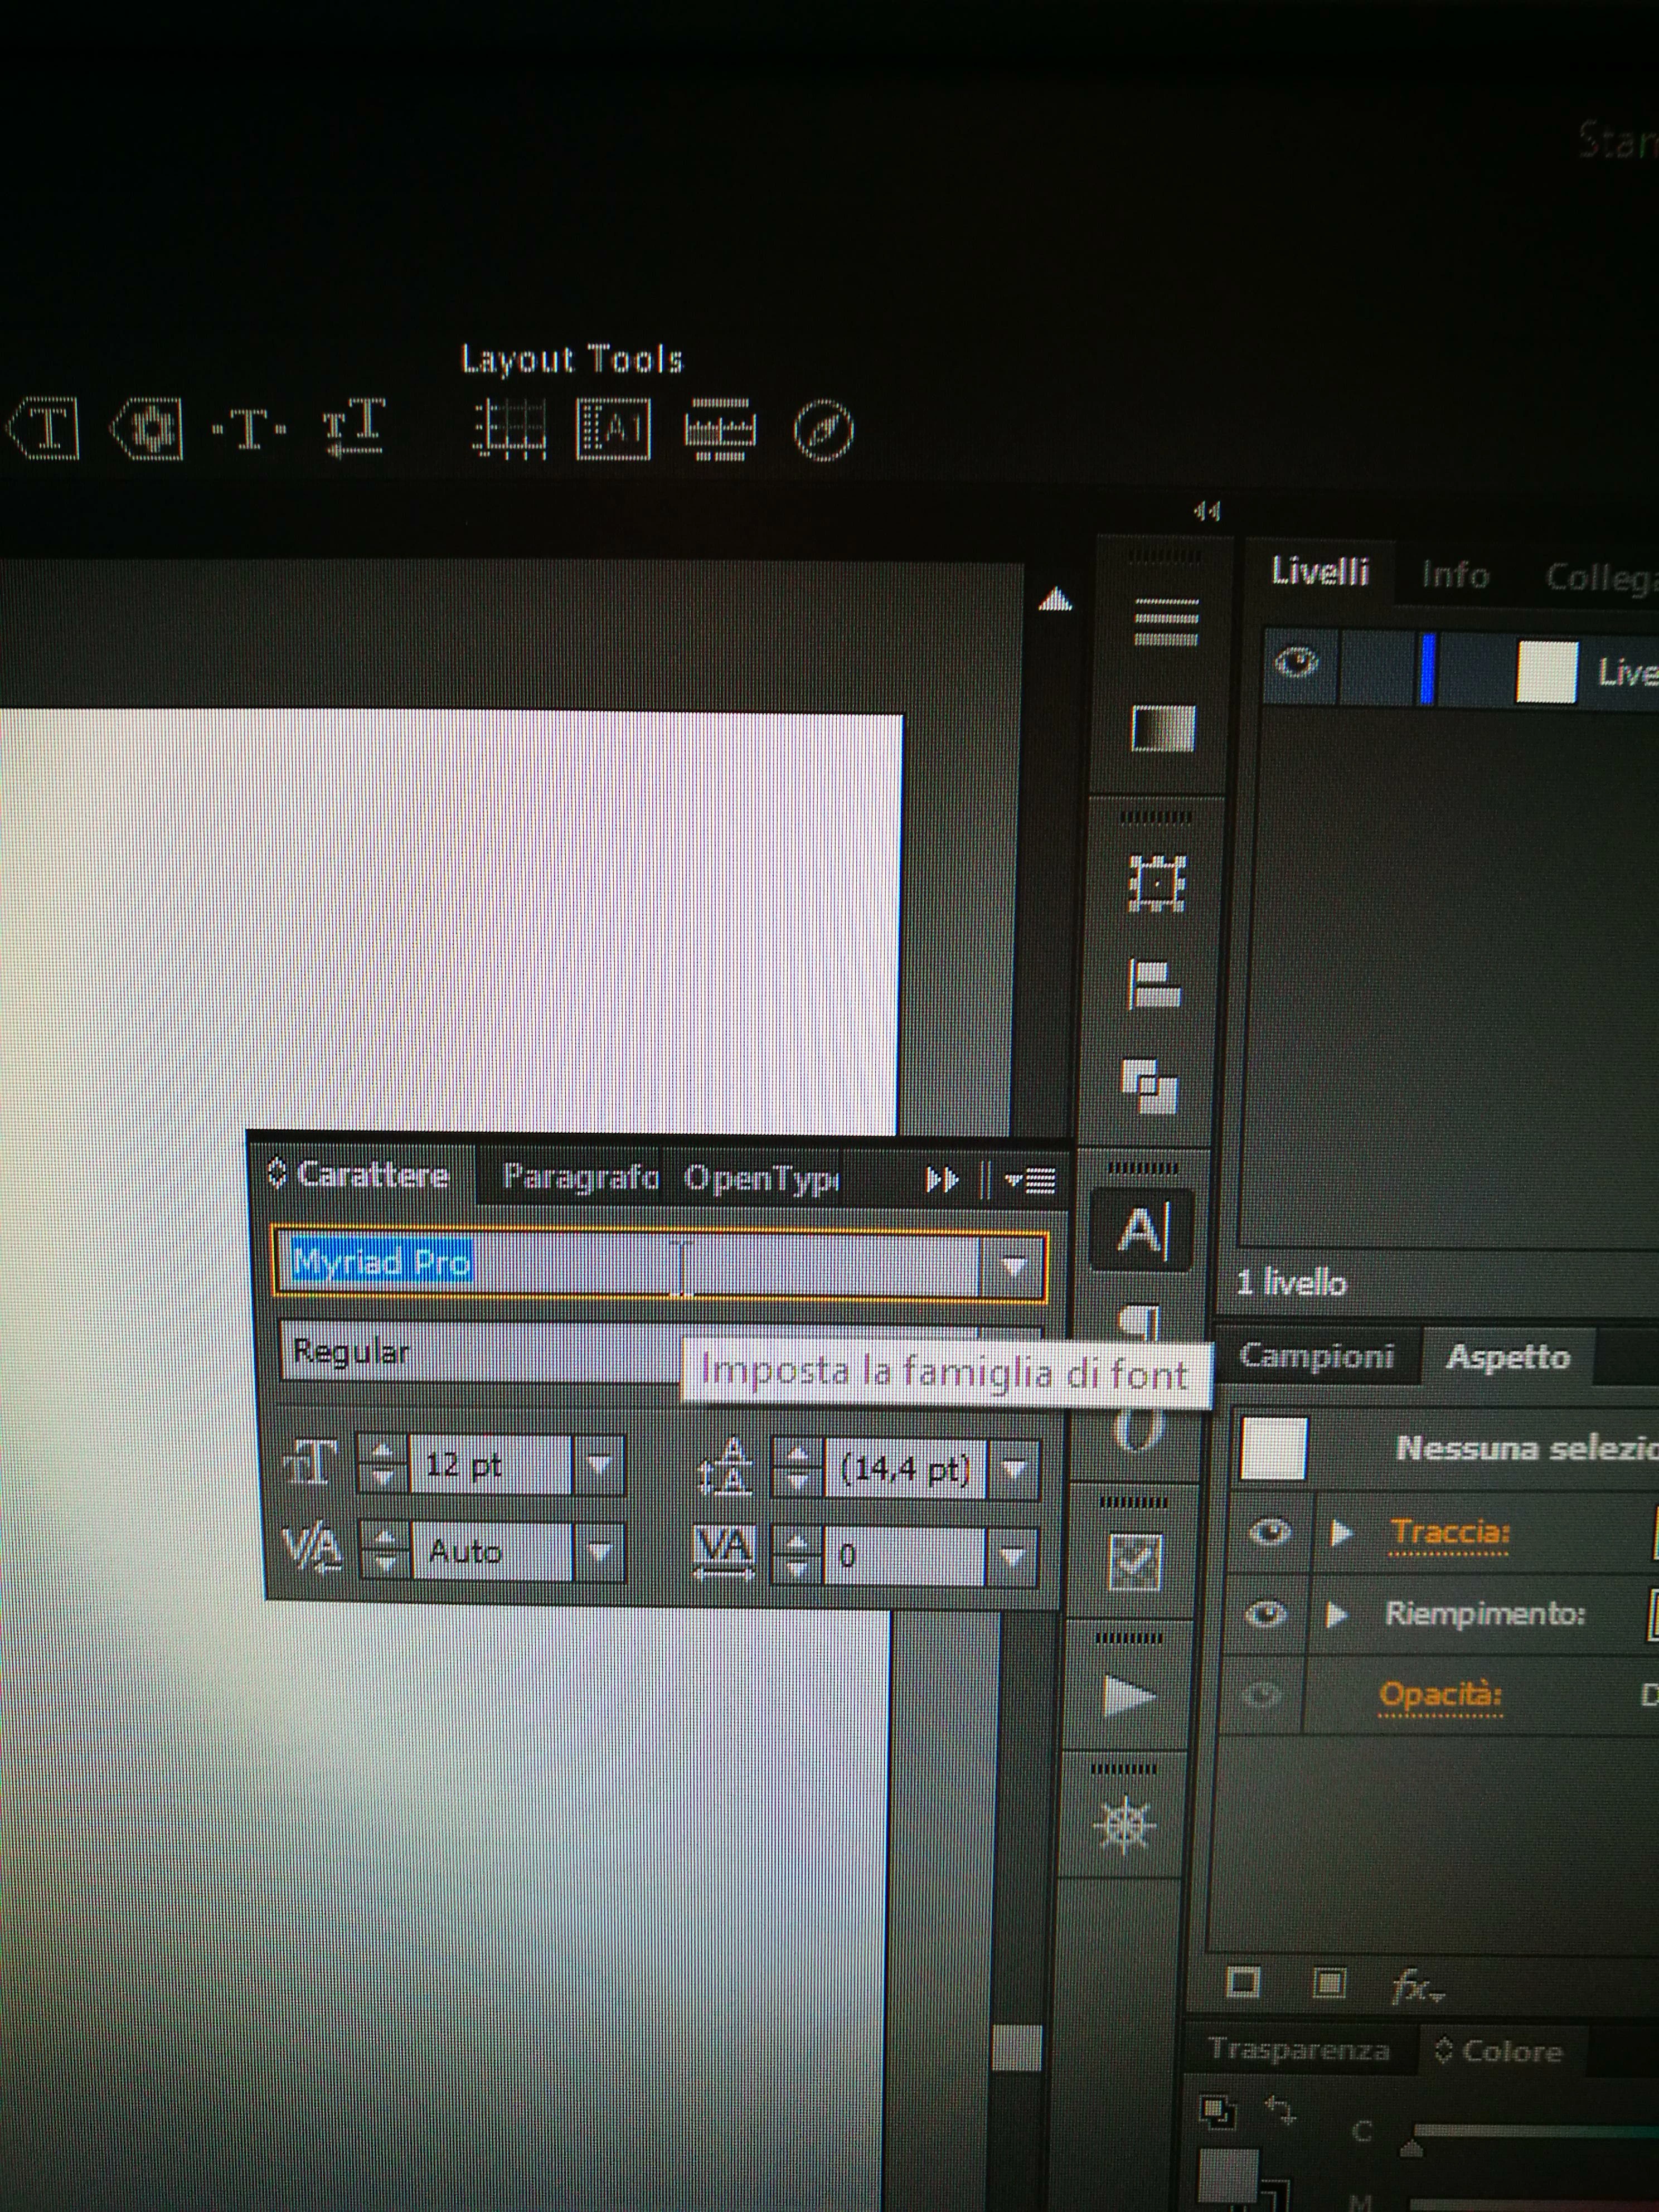Open the Gradient panel dock icon
Image resolution: width=1659 pixels, height=2212 pixels.
tap(1163, 728)
